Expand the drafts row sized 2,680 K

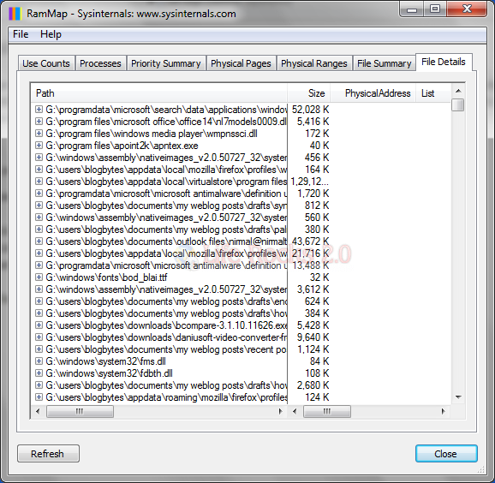click(39, 385)
